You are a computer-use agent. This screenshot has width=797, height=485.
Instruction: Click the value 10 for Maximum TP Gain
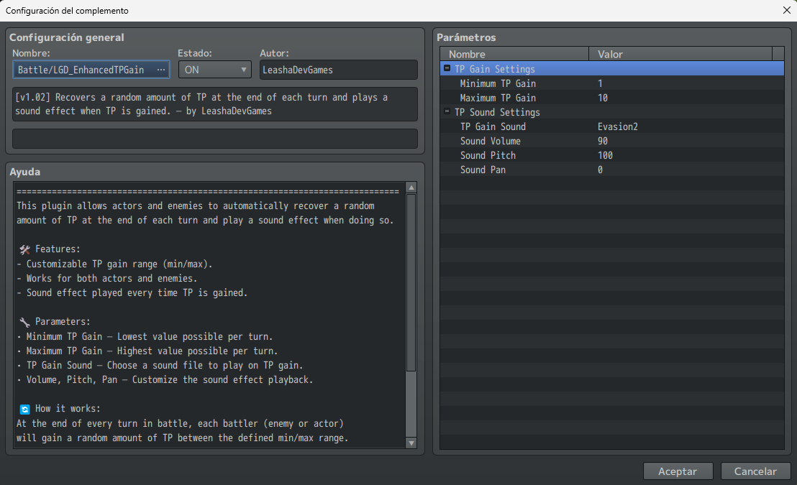pyautogui.click(x=603, y=98)
